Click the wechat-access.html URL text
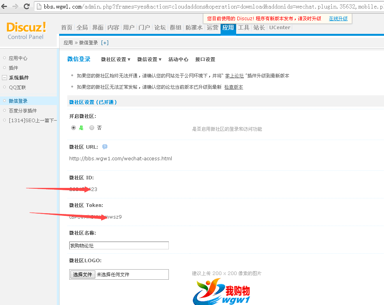Screen dimensions: 384x305 point(121,159)
